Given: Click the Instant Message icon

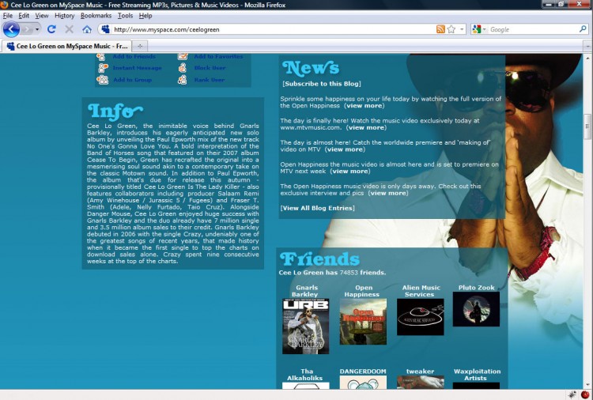Looking at the screenshot, I should [x=103, y=68].
